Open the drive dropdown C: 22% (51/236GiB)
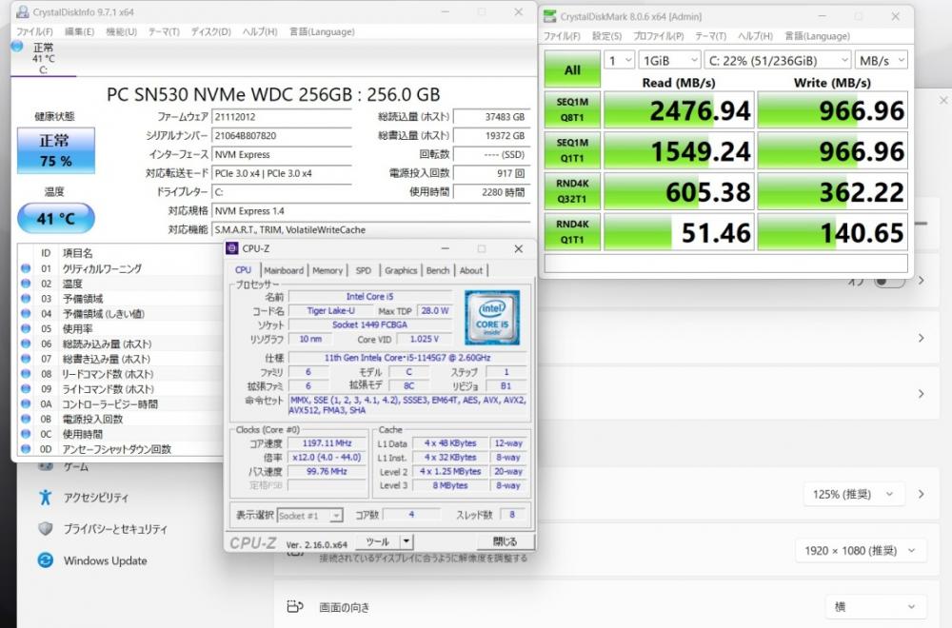 (x=778, y=61)
